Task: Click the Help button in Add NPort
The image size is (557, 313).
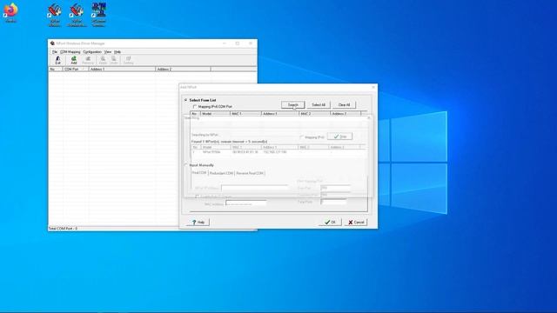Action: [198, 223]
